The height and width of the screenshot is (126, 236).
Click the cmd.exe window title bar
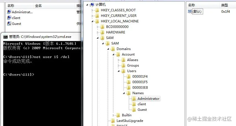coord(41,37)
